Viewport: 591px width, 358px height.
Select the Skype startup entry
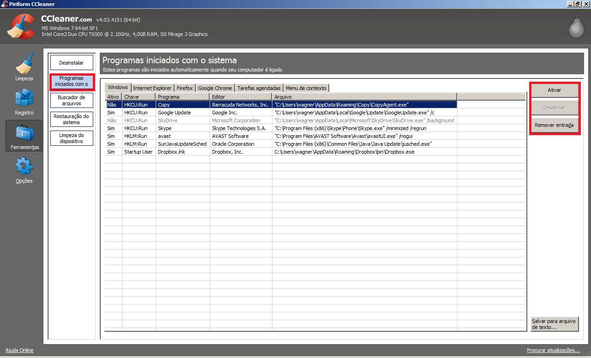pyautogui.click(x=281, y=128)
